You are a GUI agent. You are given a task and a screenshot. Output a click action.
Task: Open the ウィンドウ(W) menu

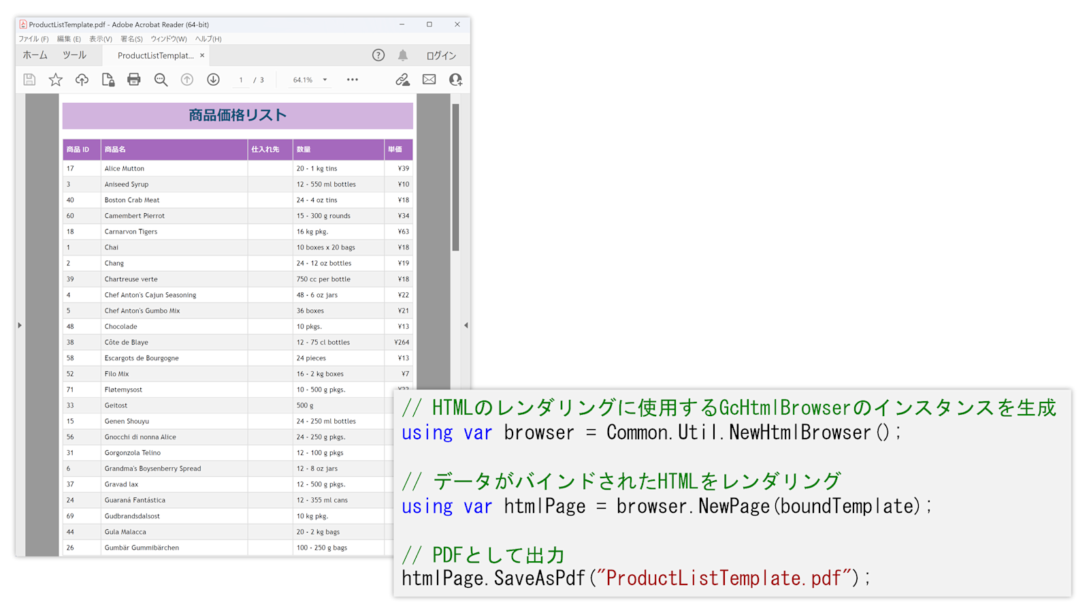click(168, 39)
